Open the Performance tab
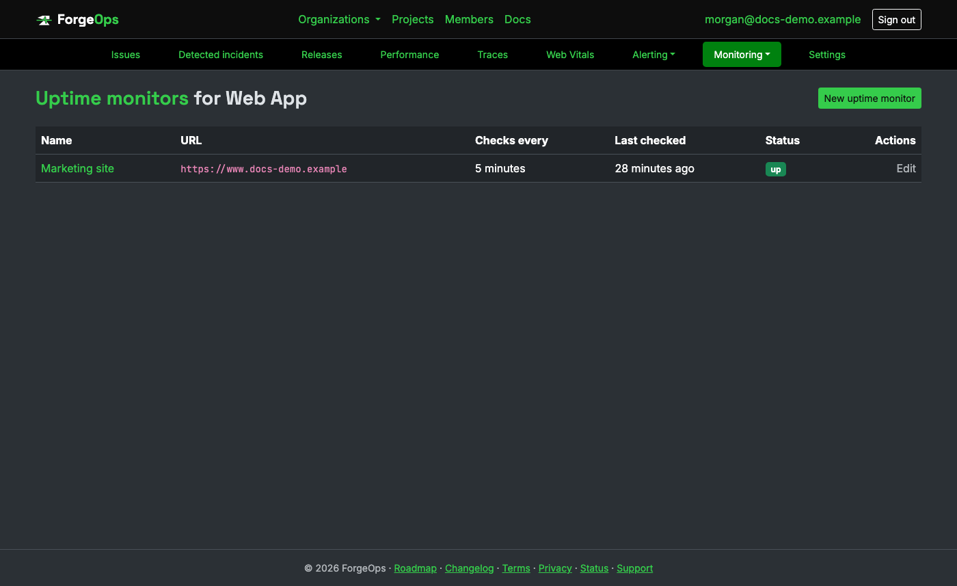Image resolution: width=957 pixels, height=586 pixels. coord(409,55)
